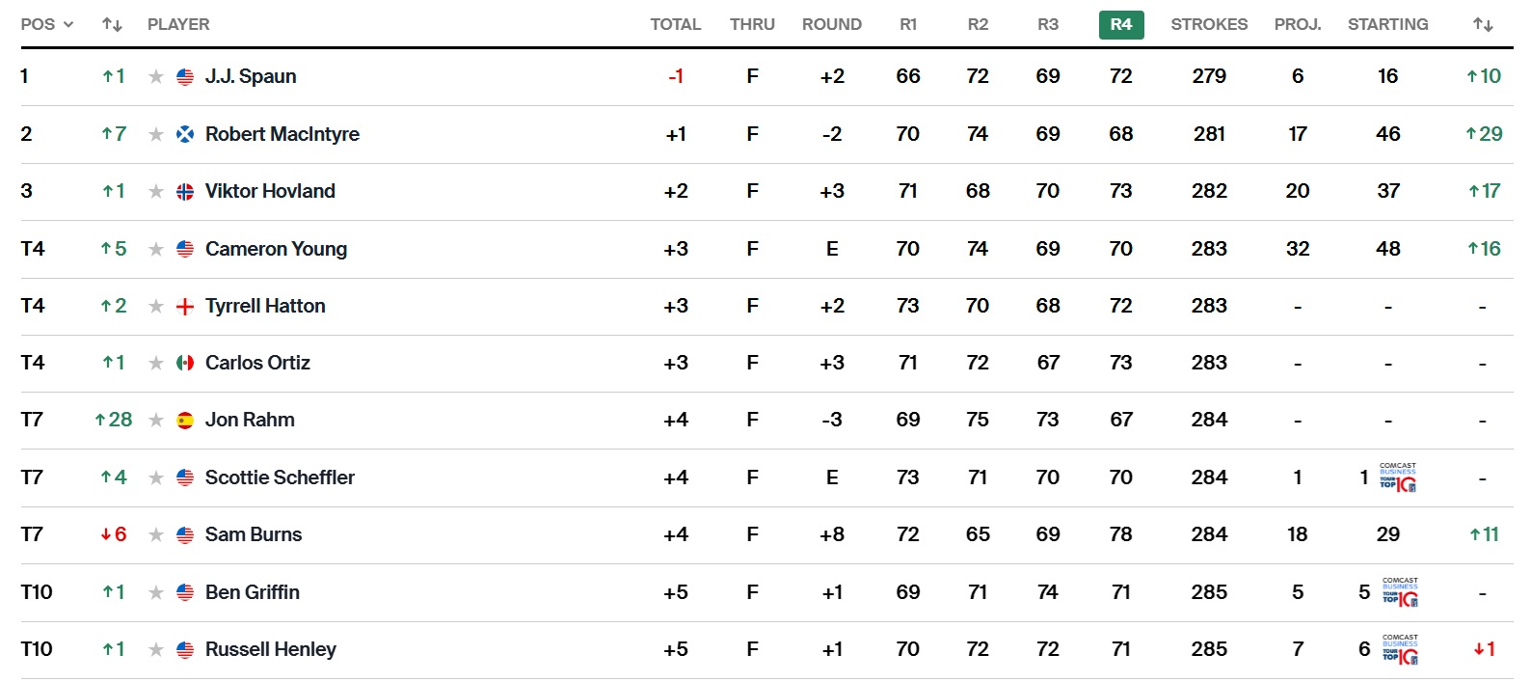This screenshot has width=1531, height=682.
Task: Click the TOTAL column header
Action: pos(675,25)
